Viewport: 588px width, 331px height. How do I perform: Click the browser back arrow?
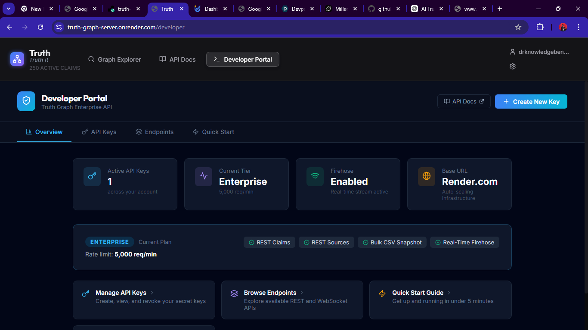pos(9,27)
